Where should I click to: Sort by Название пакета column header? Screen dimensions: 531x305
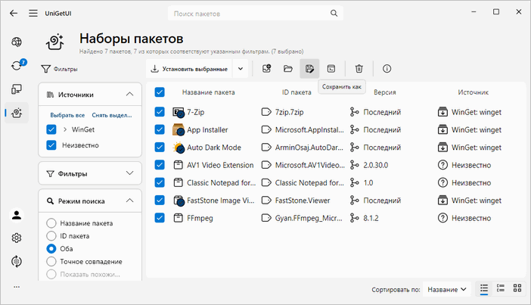[x=208, y=92]
